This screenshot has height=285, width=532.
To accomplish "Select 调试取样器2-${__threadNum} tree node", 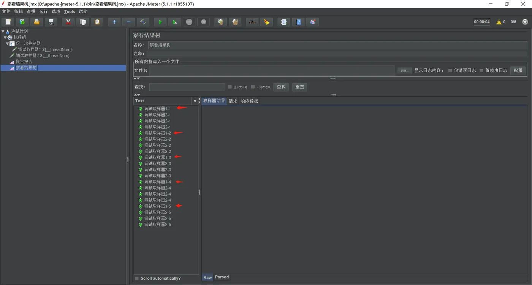I will (x=43, y=55).
